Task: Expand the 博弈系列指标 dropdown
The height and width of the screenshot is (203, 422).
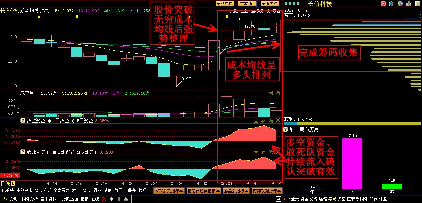Action: coord(267,191)
